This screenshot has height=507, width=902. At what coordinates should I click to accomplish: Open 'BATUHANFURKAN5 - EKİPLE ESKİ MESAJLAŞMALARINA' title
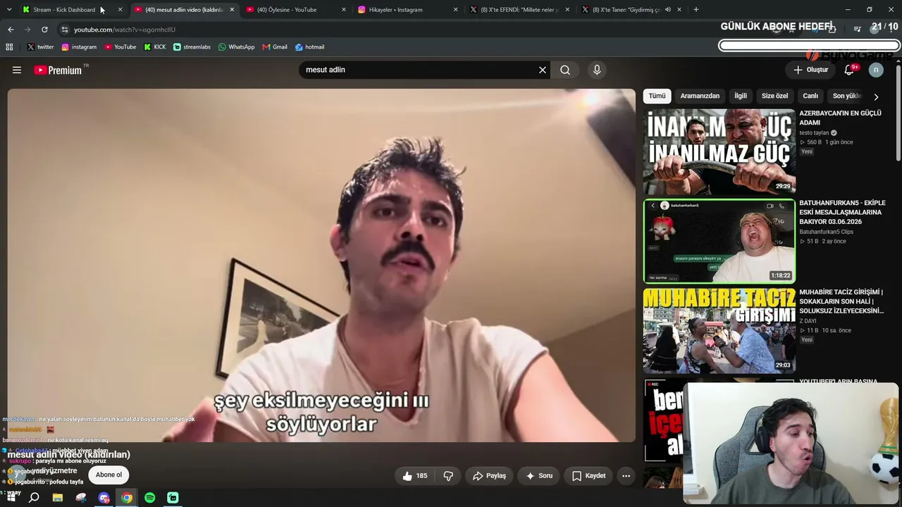coord(842,213)
